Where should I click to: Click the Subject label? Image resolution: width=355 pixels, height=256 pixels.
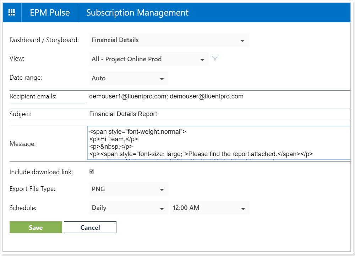[x=21, y=114]
